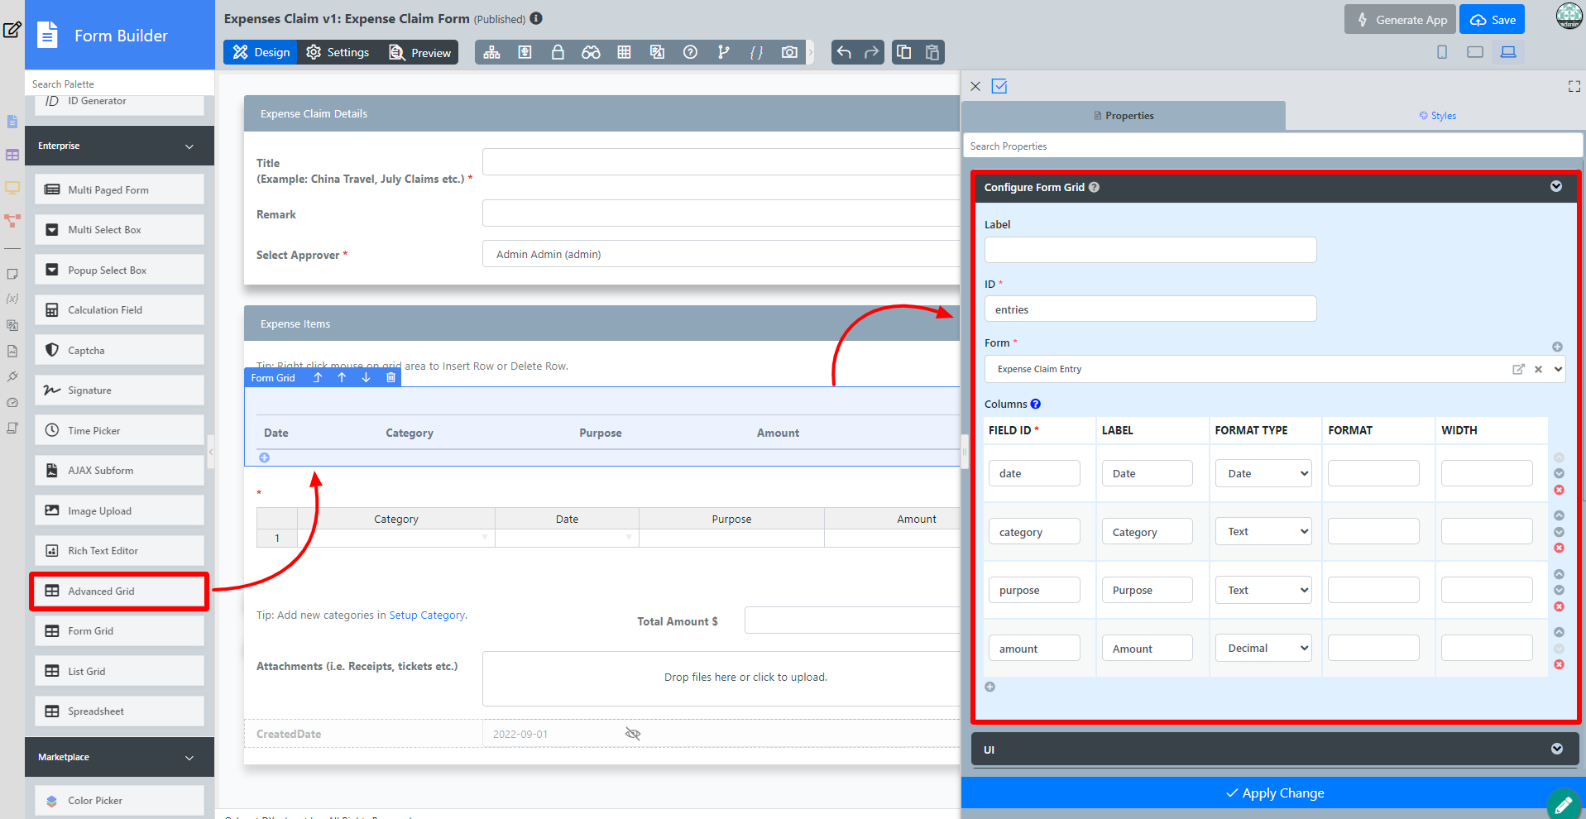The image size is (1586, 819).
Task: Click the binoculars icon in the toolbar
Action: tap(591, 52)
